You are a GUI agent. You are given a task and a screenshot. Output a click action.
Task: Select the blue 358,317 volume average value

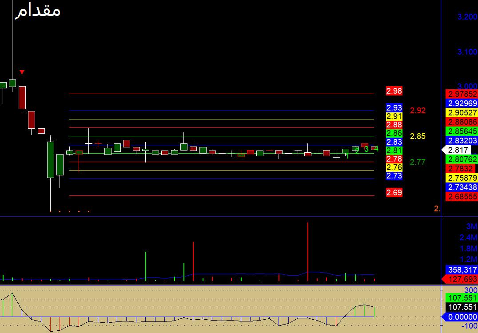pos(462,270)
